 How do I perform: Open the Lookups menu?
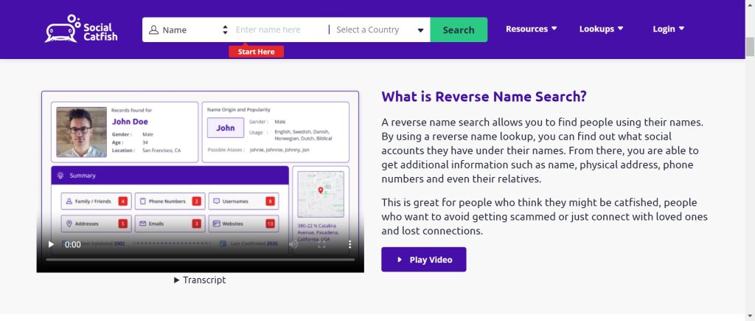(x=601, y=30)
